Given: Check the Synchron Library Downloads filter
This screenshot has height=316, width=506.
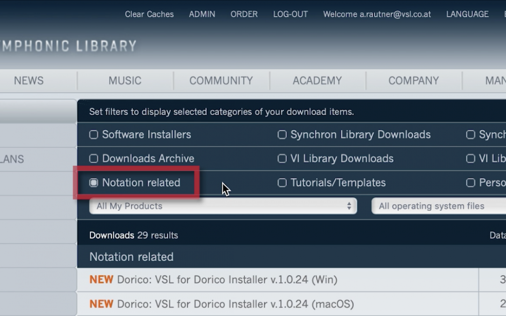Looking at the screenshot, I should pyautogui.click(x=282, y=134).
